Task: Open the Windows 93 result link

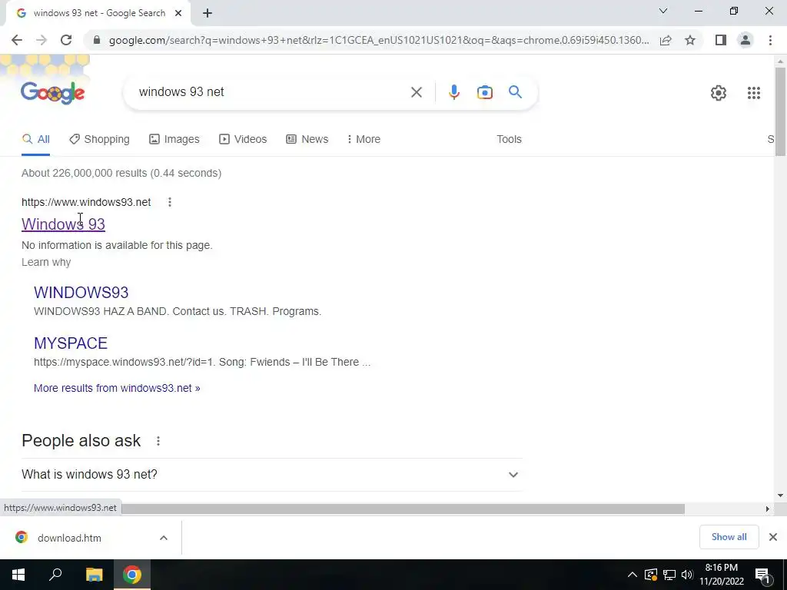Action: click(x=63, y=224)
